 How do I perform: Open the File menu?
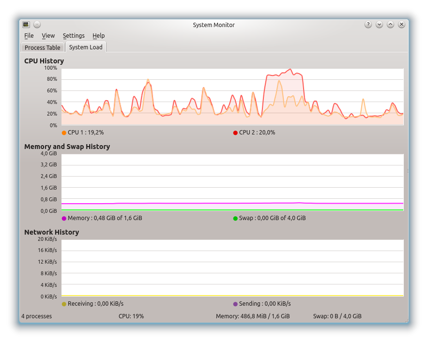(x=29, y=36)
